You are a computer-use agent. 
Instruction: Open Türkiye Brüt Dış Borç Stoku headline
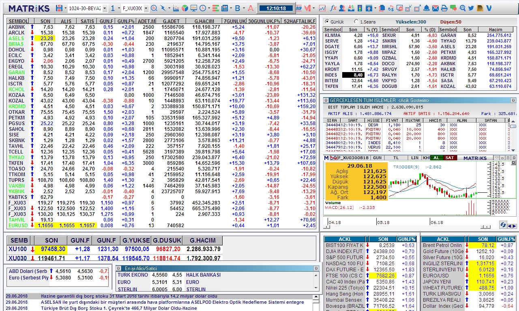click(119, 308)
